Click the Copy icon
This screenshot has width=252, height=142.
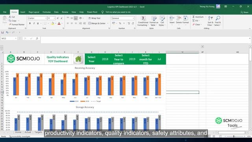(x=10, y=21)
